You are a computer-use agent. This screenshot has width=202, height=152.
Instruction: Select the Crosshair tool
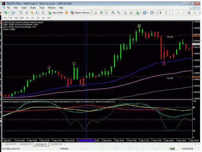(x=166, y=13)
